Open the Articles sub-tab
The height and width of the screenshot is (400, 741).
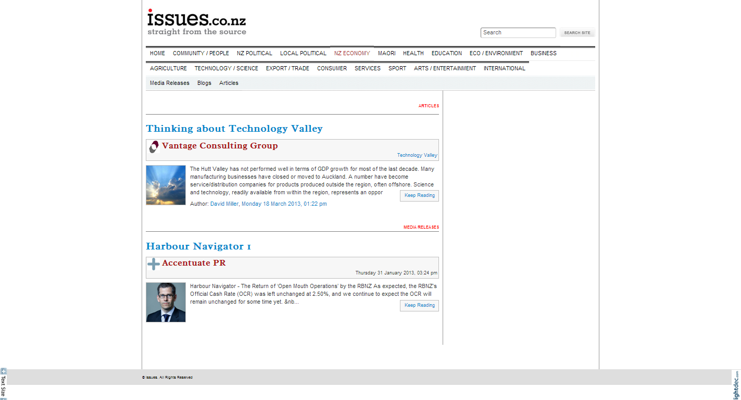229,83
